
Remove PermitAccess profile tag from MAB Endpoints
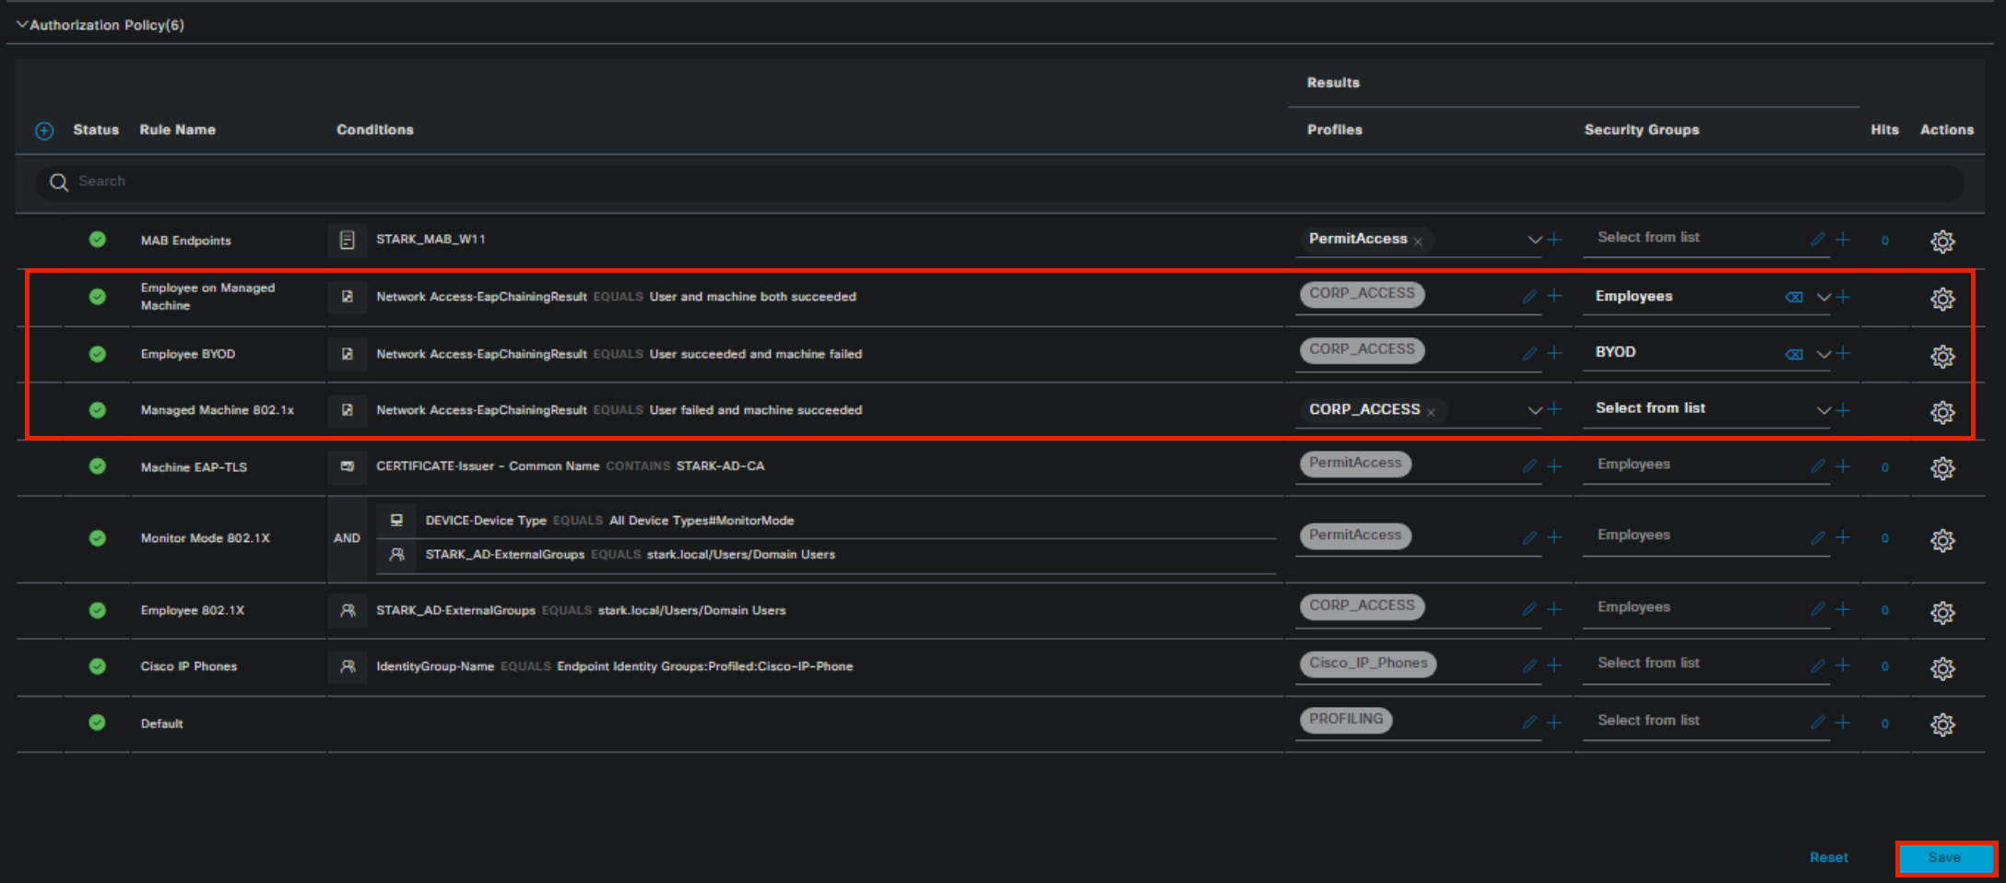(1418, 241)
